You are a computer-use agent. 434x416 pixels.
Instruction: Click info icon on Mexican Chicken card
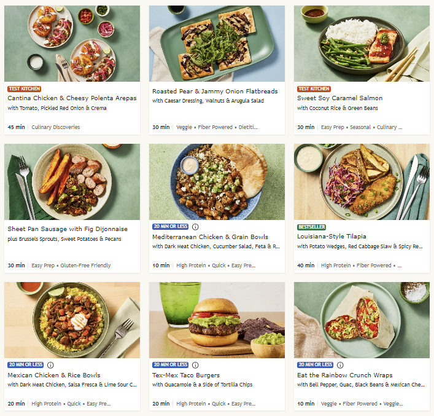(x=50, y=365)
